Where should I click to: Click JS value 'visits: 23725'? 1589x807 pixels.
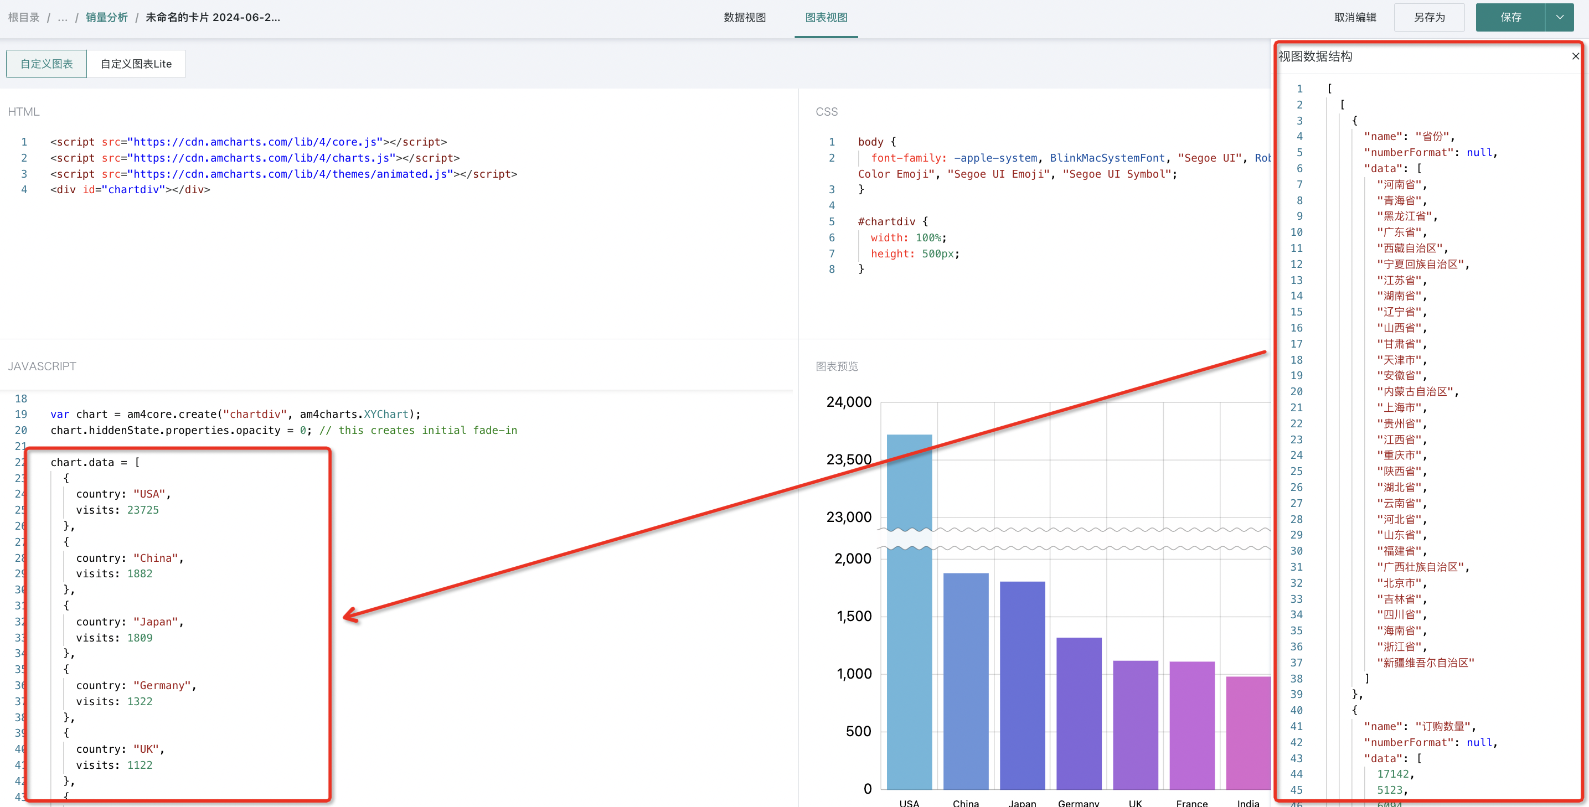coord(117,510)
